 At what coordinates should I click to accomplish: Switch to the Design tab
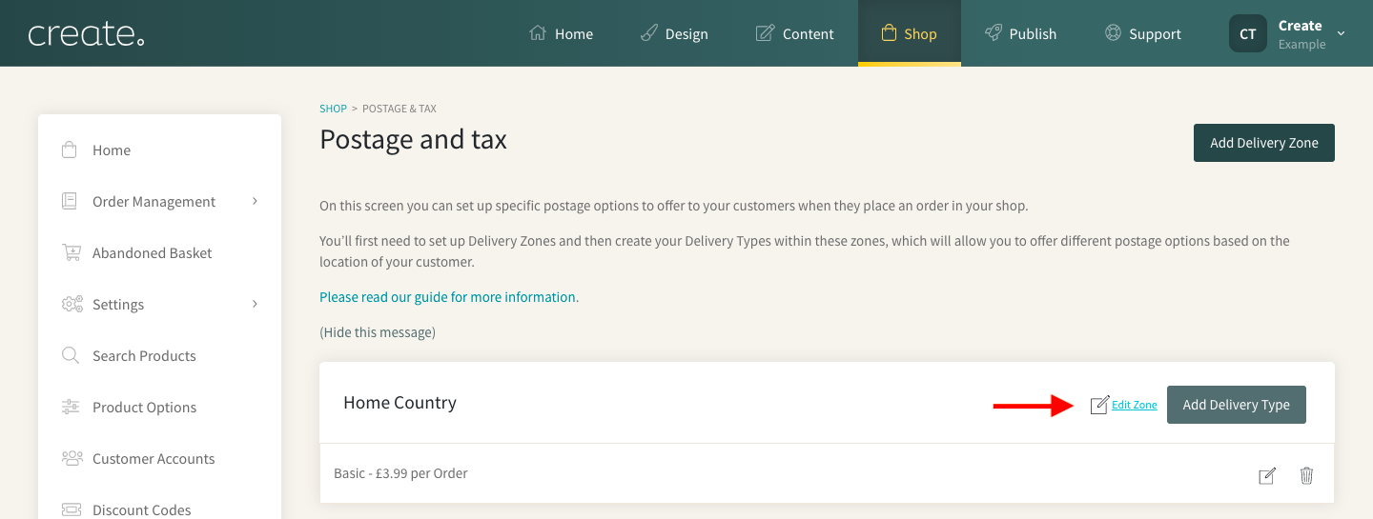674,33
